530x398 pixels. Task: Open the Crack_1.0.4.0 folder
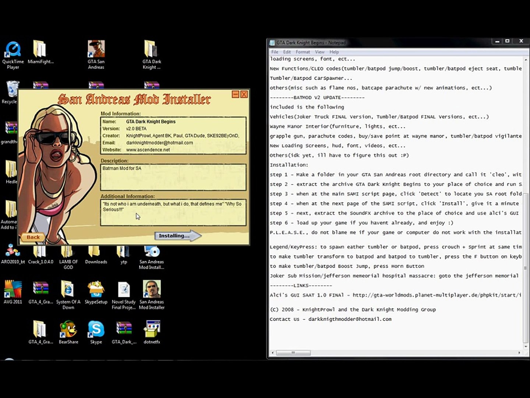(x=40, y=255)
